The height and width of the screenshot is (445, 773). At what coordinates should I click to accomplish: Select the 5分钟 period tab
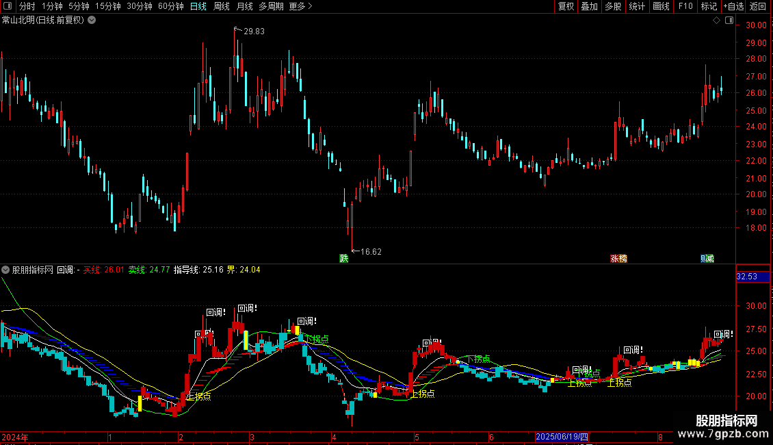(x=79, y=6)
